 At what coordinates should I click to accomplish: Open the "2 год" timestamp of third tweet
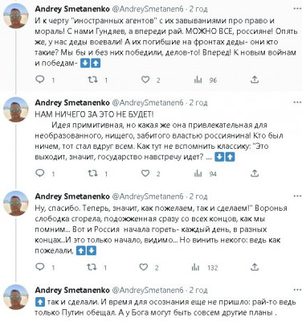coord(198,196)
